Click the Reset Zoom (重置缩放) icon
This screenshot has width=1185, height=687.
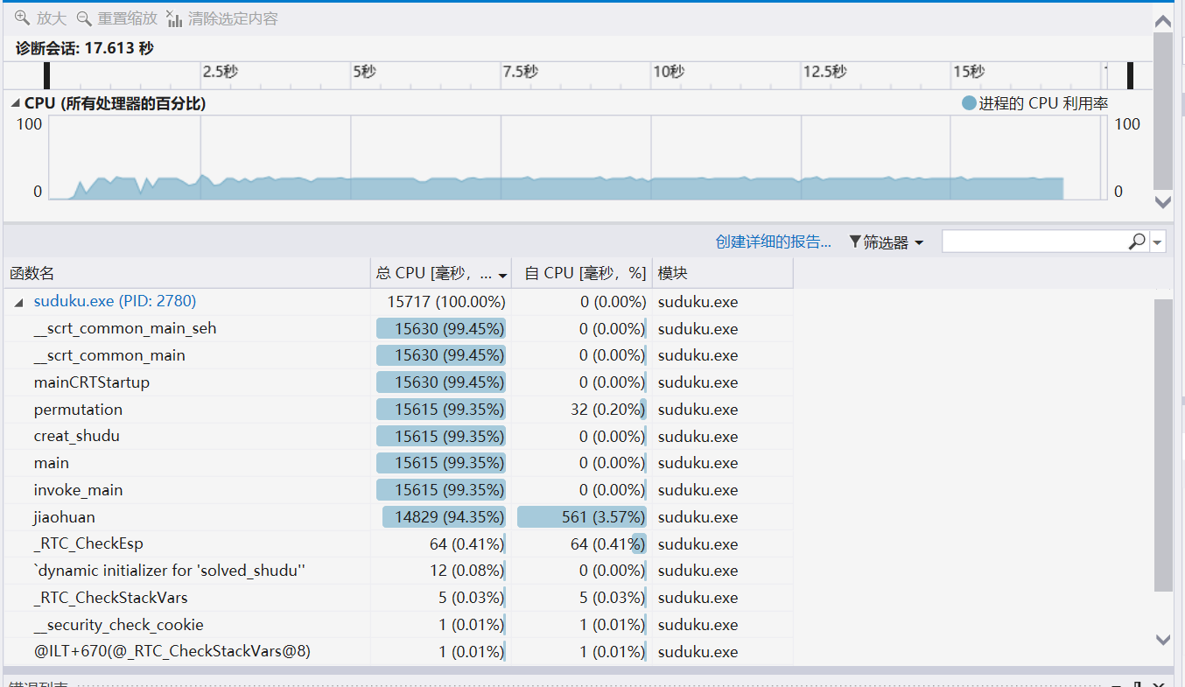(x=84, y=18)
